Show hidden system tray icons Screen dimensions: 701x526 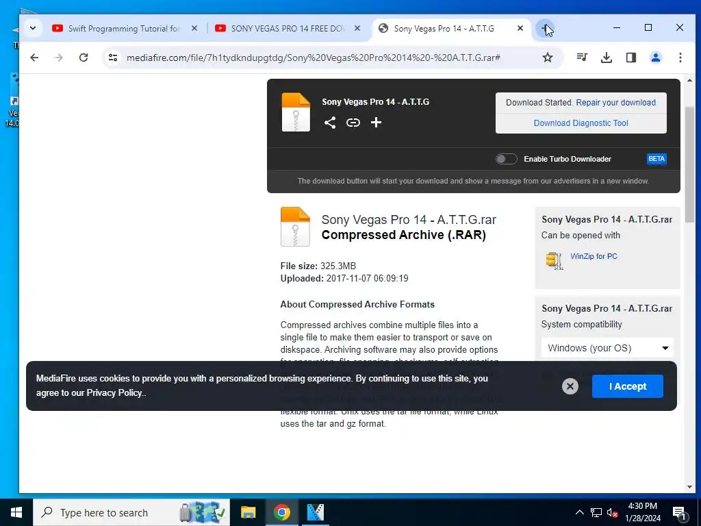click(579, 512)
